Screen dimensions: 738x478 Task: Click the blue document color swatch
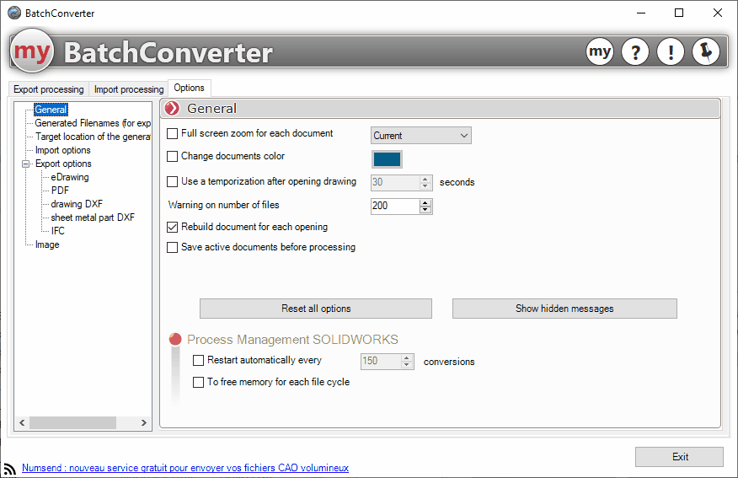point(387,159)
